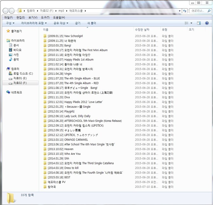Open recent pages dropdown next to Forward
Screen dimensions: 213x205
[x=16, y=11]
